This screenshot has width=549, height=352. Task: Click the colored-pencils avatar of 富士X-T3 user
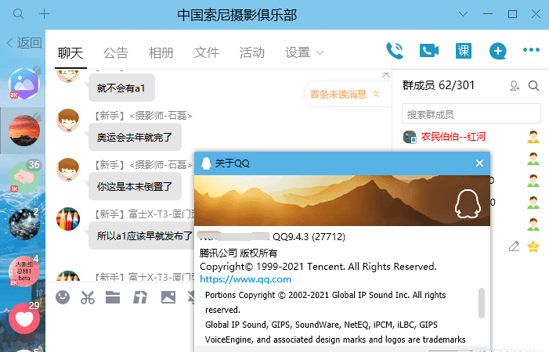(x=68, y=219)
